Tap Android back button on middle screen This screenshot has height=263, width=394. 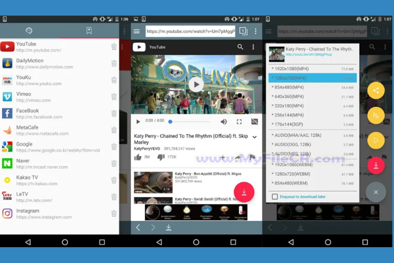(x=159, y=242)
